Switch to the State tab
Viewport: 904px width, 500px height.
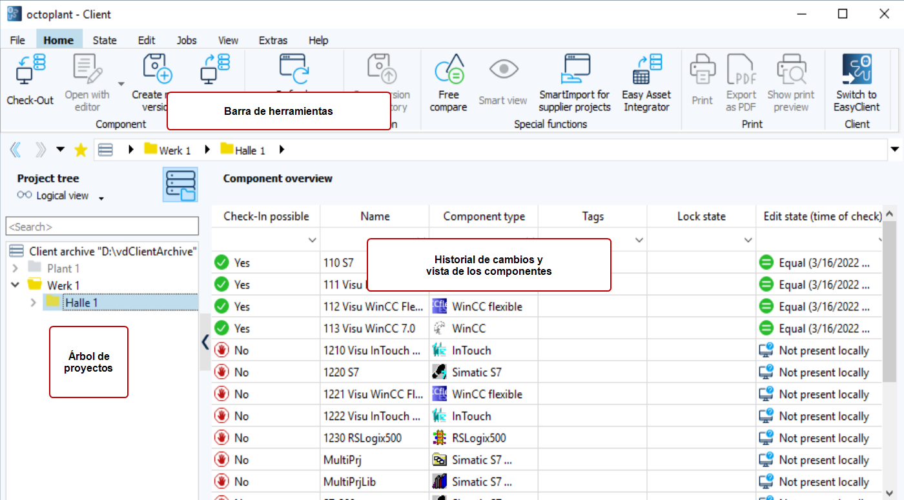click(105, 40)
